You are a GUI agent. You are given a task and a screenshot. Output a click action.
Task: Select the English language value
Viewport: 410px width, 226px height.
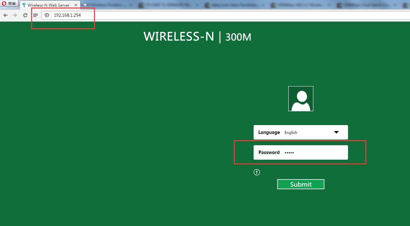coord(291,133)
